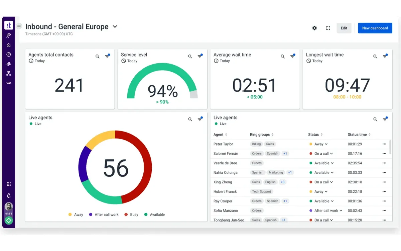Click the green diamond status icon
This screenshot has width=401, height=251.
pyautogui.click(x=9, y=221)
